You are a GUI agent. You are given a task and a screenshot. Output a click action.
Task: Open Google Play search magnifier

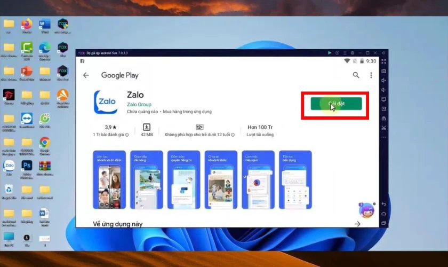(356, 75)
